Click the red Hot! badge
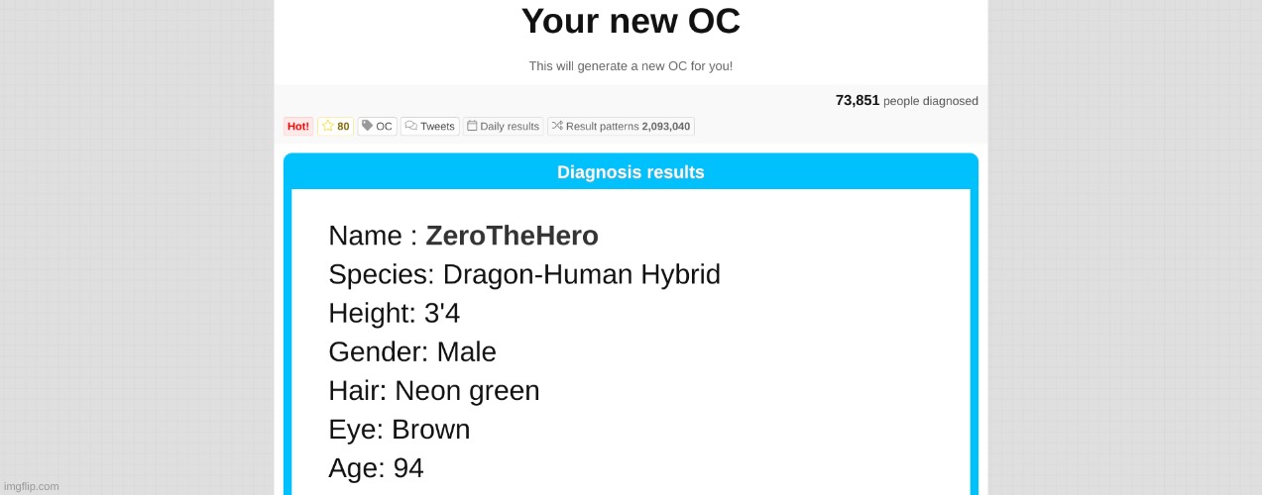The image size is (1262, 495). pos(298,127)
